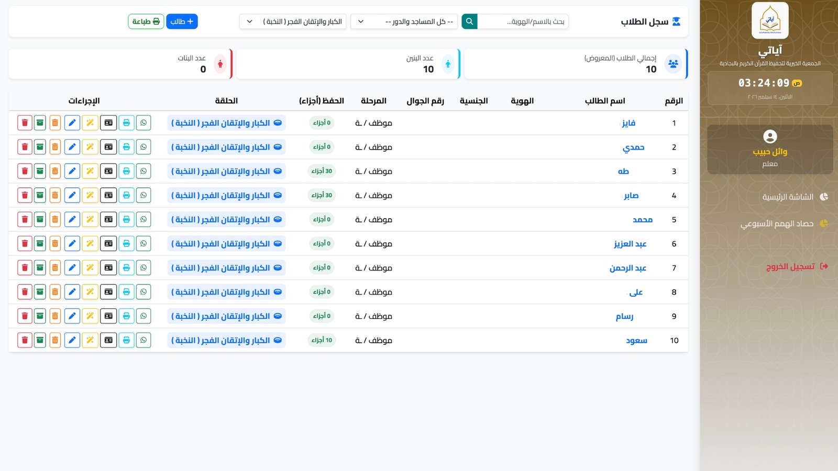Click the user avatar above وائل حبيب
Screen dimensions: 838x471
770,137
